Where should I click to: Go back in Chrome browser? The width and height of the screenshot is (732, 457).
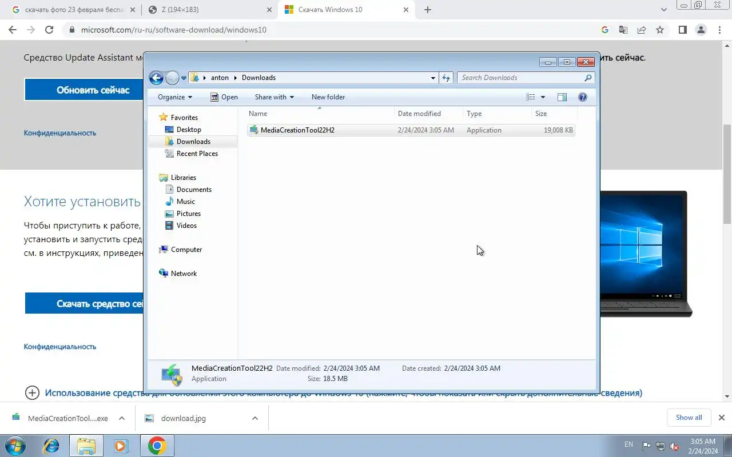pyautogui.click(x=12, y=30)
